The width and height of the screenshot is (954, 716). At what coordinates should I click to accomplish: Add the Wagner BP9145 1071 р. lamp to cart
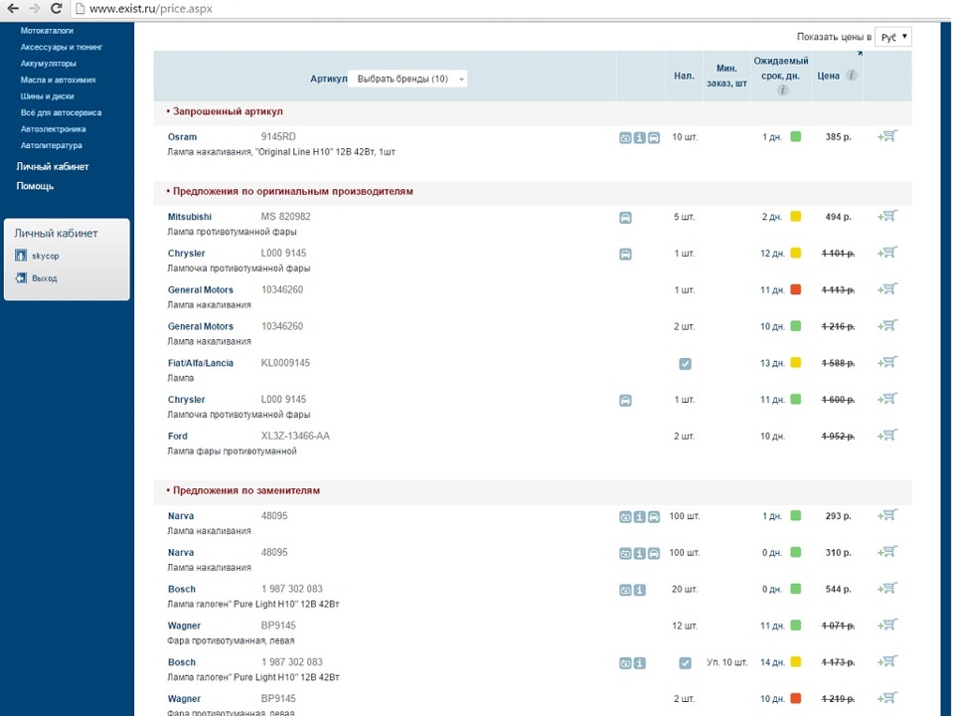[887, 626]
